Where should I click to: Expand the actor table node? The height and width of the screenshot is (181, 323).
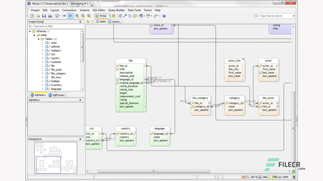point(43,43)
